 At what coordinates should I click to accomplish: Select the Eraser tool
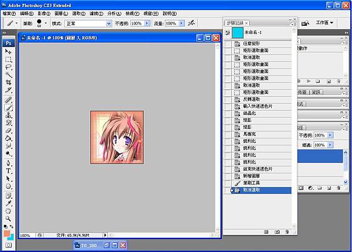[x=8, y=131]
